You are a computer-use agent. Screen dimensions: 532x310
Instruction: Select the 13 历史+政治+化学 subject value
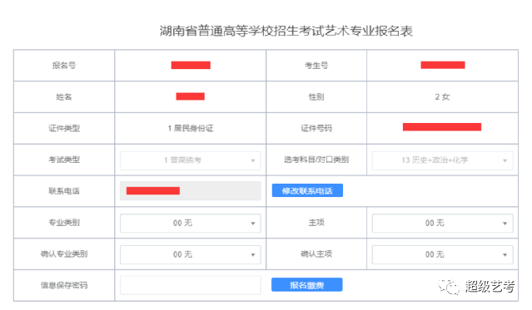pos(435,160)
